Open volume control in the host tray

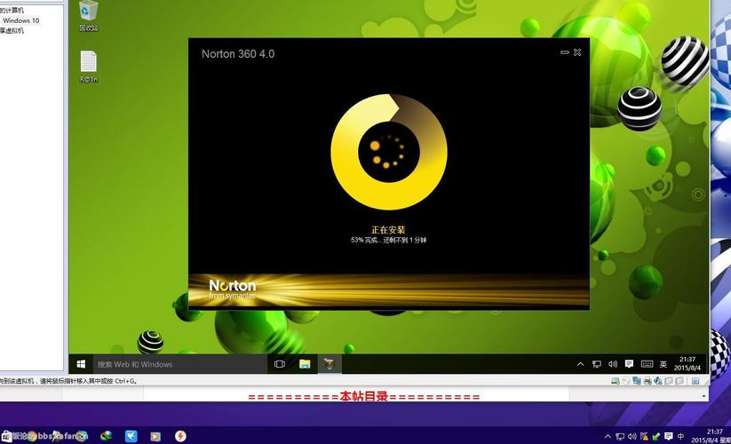pyautogui.click(x=632, y=437)
